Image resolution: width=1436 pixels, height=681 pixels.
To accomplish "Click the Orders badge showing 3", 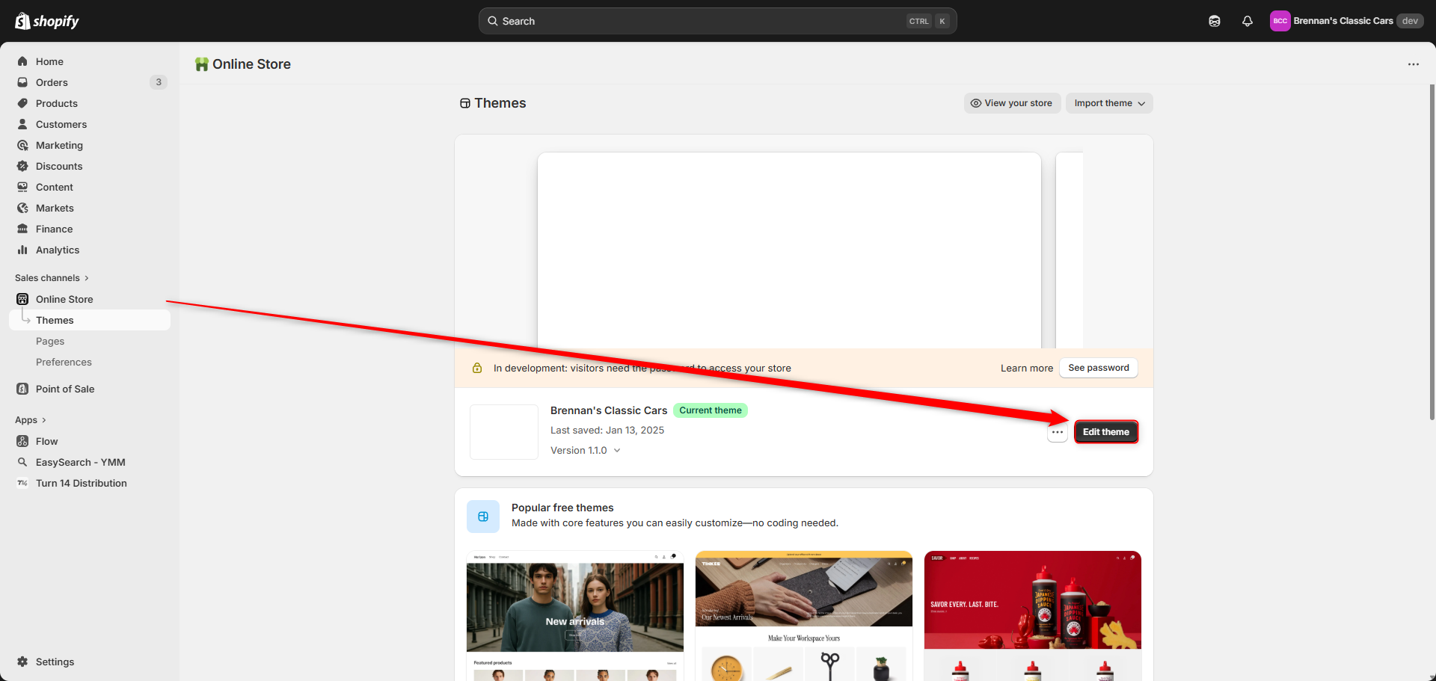I will 159,82.
